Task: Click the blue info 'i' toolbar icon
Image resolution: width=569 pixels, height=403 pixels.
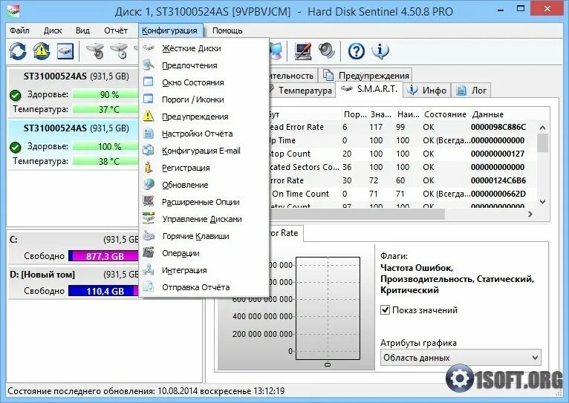Action: click(380, 51)
